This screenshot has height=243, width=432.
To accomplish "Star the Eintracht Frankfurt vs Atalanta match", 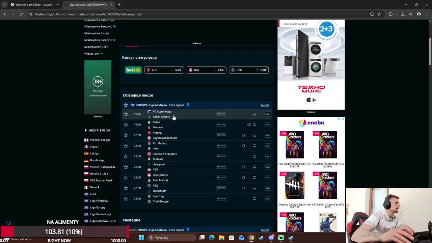I will click(x=126, y=156).
